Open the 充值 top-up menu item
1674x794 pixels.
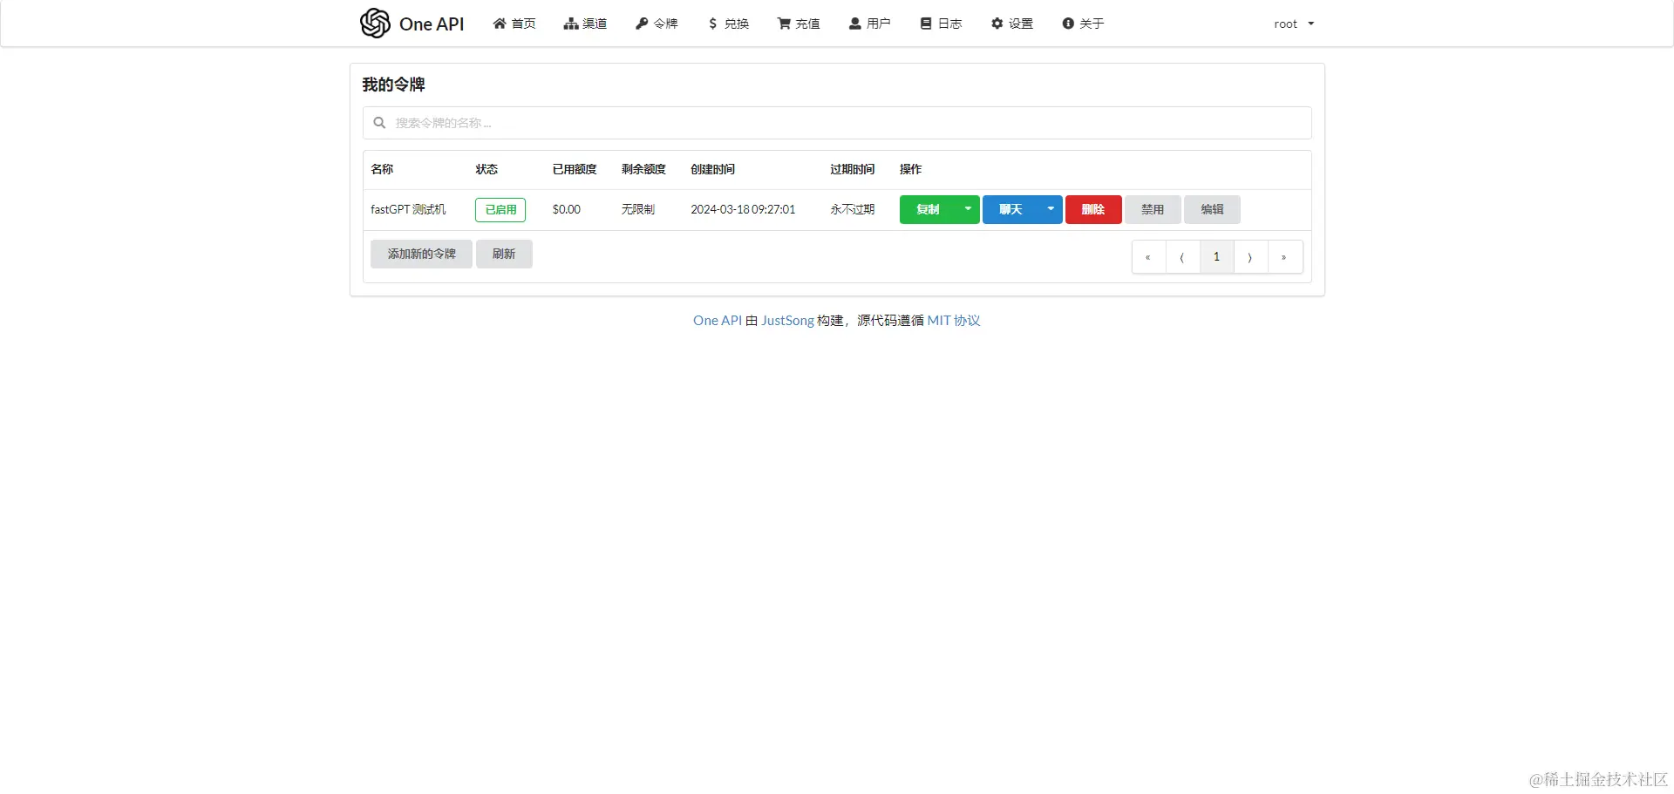(799, 24)
